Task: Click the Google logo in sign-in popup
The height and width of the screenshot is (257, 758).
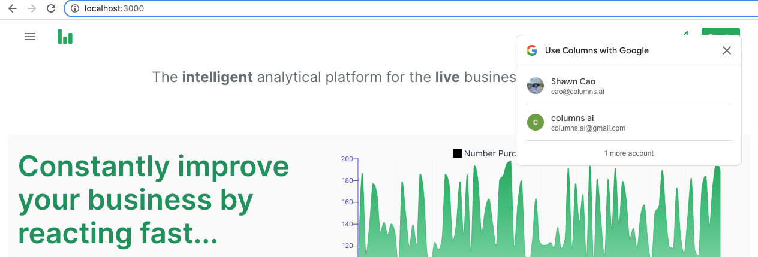Action: (531, 50)
